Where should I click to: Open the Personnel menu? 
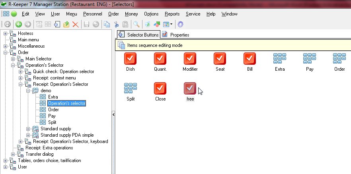(93, 14)
